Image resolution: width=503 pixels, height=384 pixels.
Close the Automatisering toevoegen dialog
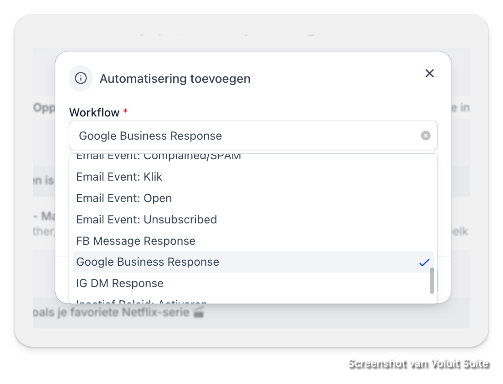click(x=429, y=73)
